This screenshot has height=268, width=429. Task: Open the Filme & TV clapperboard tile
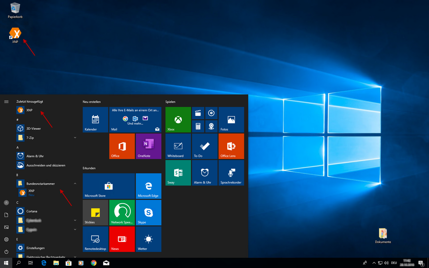tap(198, 113)
